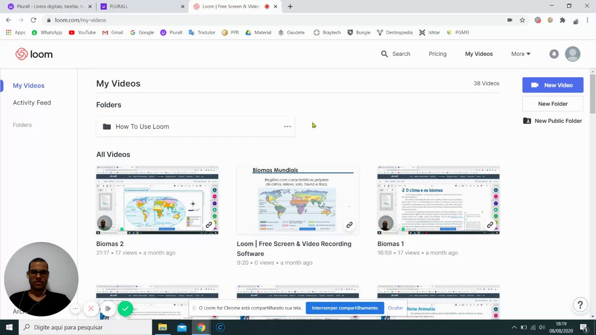The image size is (596, 335).
Task: Reload the page
Action: coord(34,20)
